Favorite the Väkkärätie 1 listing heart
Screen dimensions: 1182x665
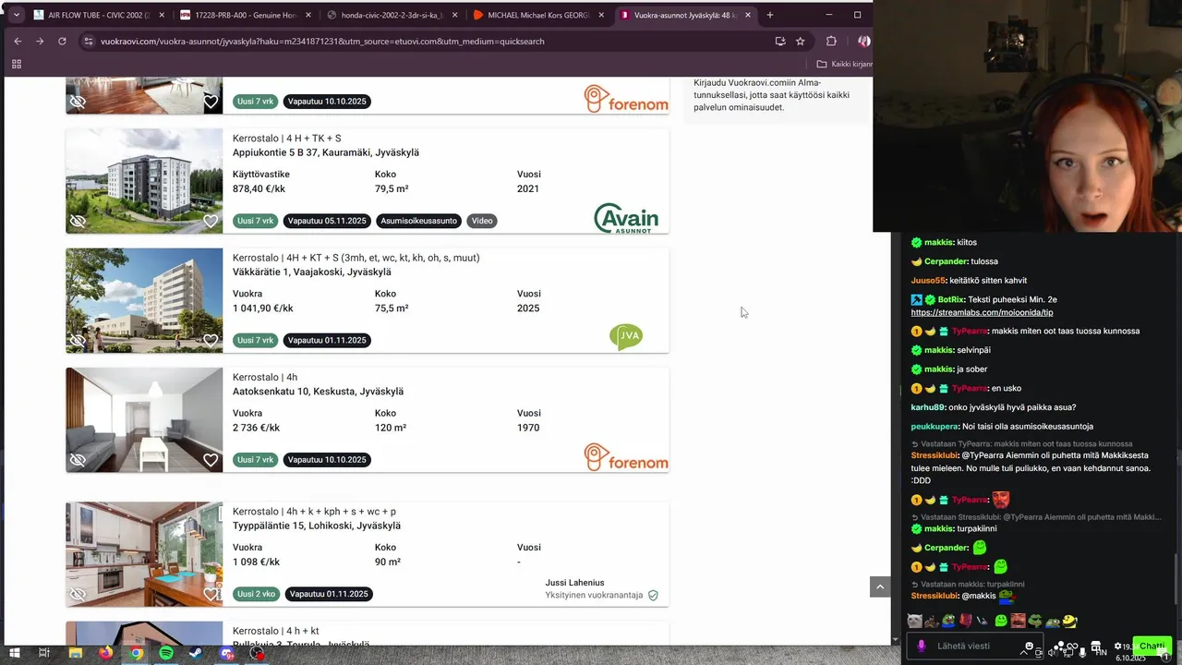[211, 341]
